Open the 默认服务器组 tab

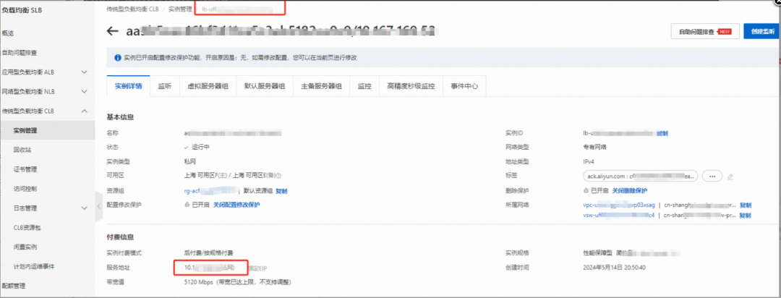(x=265, y=86)
